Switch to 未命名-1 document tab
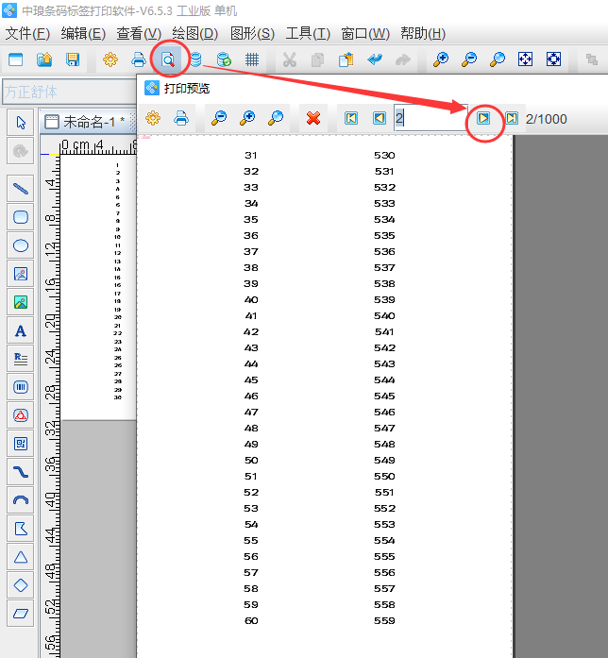The height and width of the screenshot is (658, 608). [88, 122]
